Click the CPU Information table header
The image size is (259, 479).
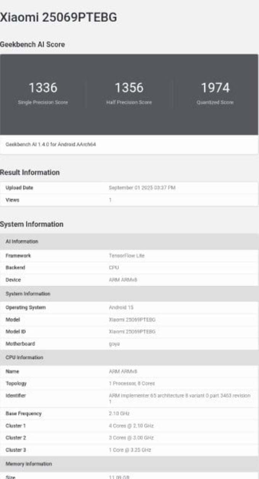click(24, 358)
